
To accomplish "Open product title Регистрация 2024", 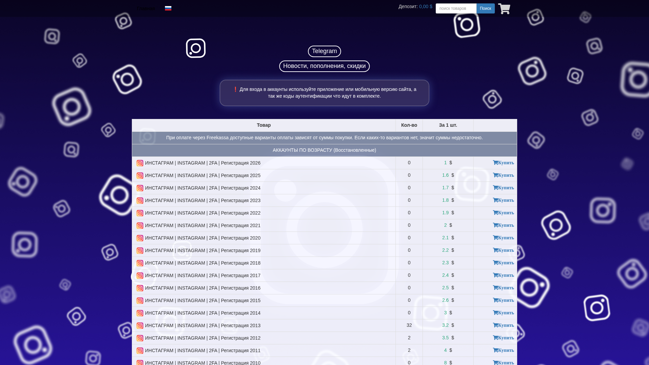I will [x=203, y=188].
